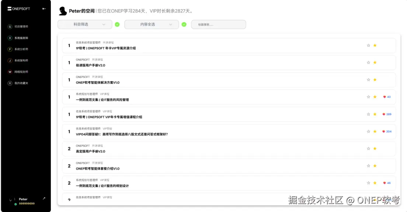Click the gold star on VIP04问题答疑1 row
The image size is (407, 212).
(x=375, y=131)
